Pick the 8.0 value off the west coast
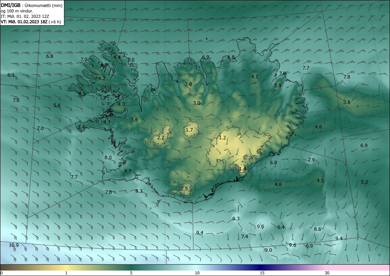 point(108,157)
